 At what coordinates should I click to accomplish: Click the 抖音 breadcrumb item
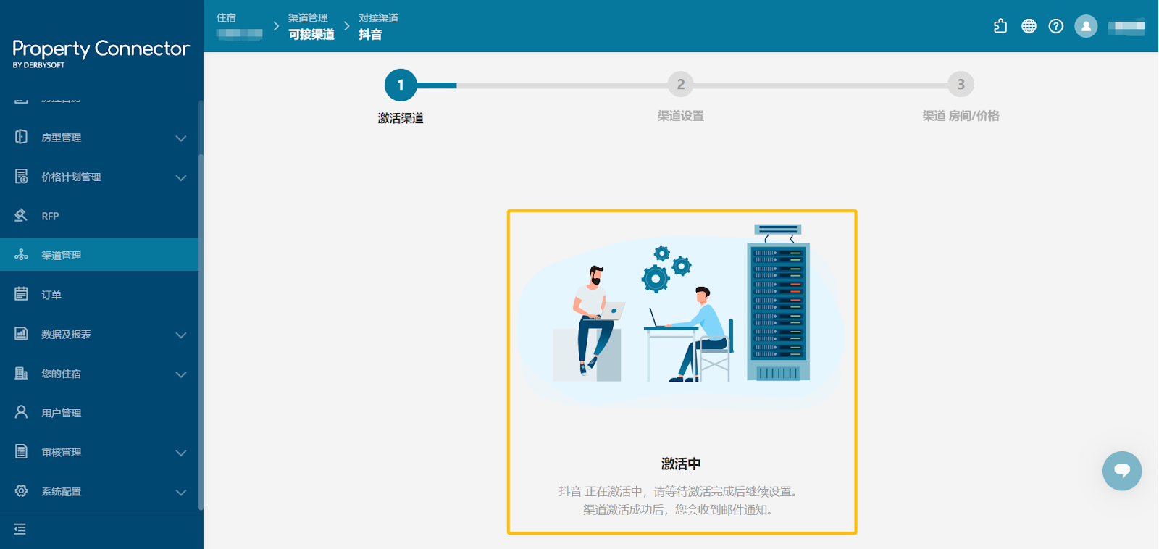[x=370, y=34]
